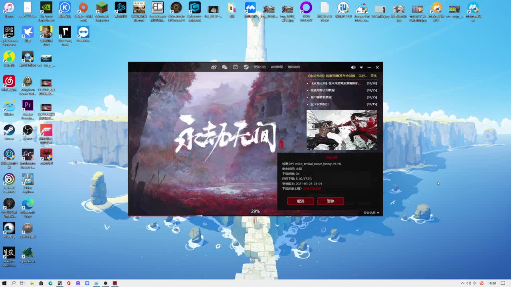Open Ubisoft Connect desktop shortcut

tap(9, 183)
